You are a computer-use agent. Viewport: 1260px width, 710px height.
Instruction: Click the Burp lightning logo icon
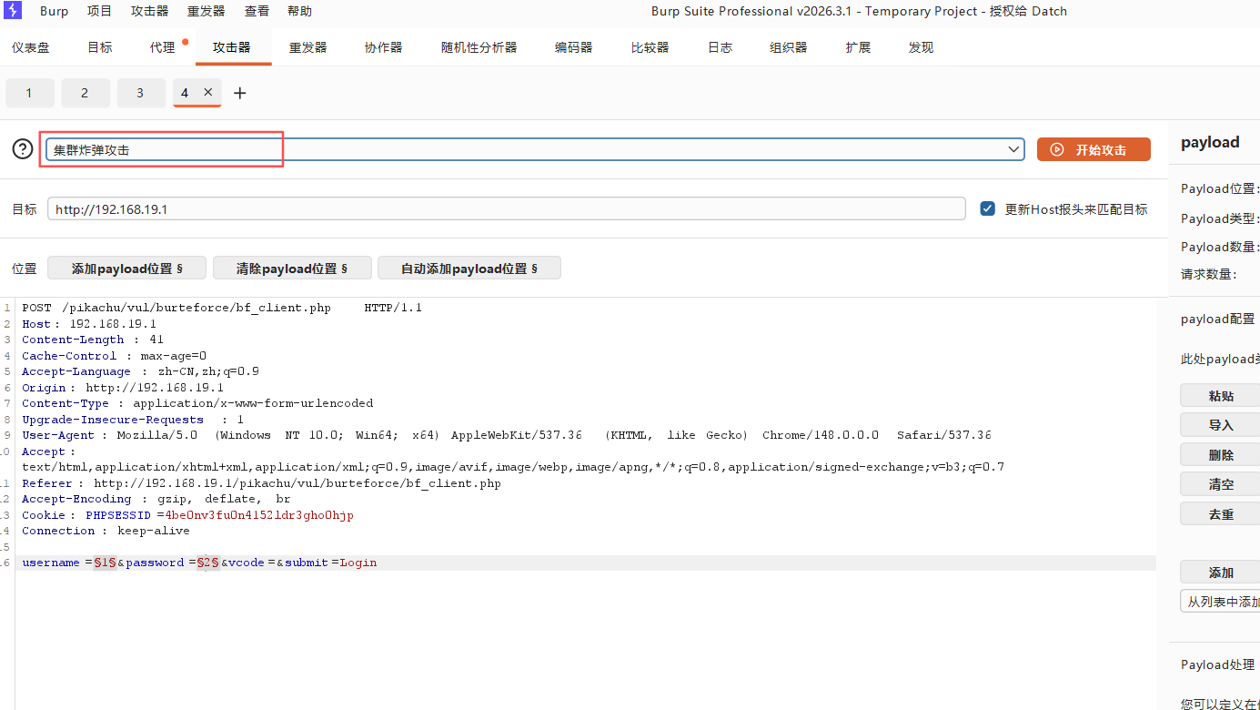pyautogui.click(x=14, y=11)
